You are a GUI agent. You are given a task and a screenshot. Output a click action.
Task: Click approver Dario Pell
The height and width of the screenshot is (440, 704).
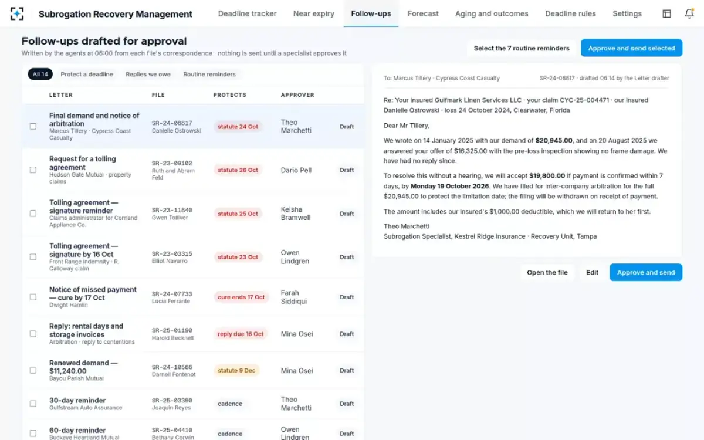point(296,170)
